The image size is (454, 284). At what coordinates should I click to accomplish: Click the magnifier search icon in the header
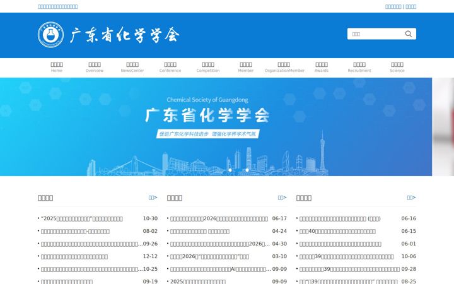[408, 34]
